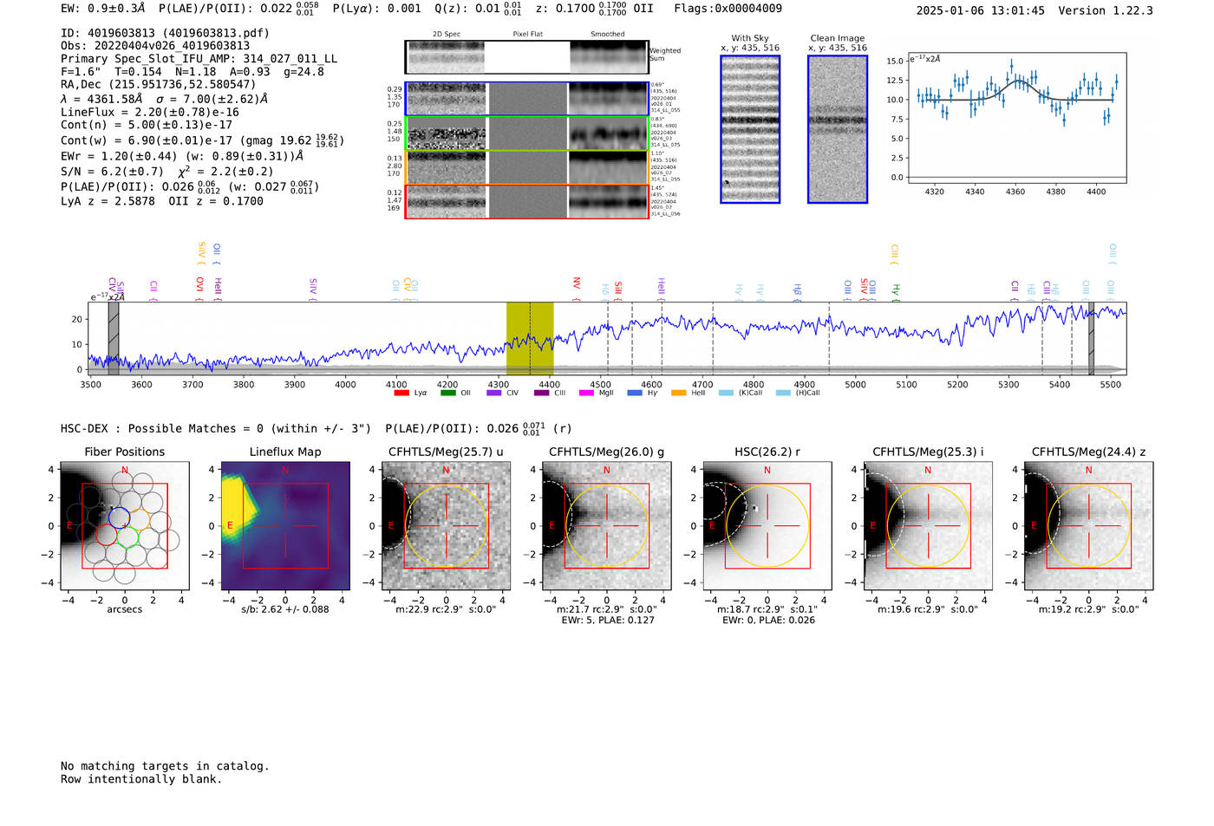Image resolution: width=1214 pixels, height=826 pixels.
Task: Click the '2D Spec' column header
Action: click(447, 35)
